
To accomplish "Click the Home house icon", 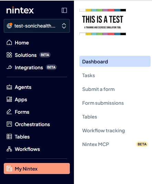I will coord(9,42).
